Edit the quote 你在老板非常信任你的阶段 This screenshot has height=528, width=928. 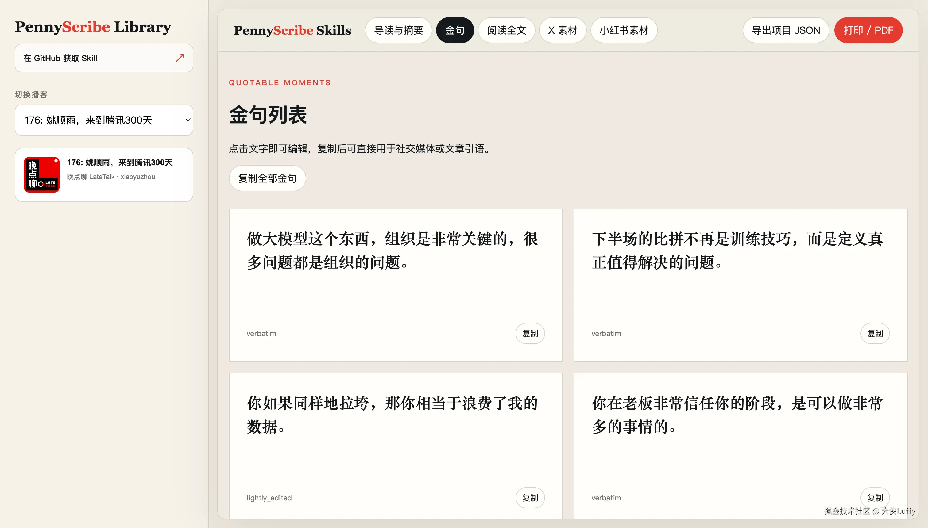737,415
